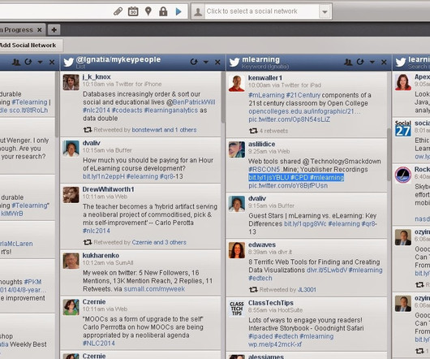Click the Social 27 avatar in learning column
Screen dimensions: 430x359
click(x=403, y=128)
